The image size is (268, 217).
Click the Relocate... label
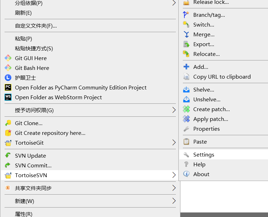[207, 54]
